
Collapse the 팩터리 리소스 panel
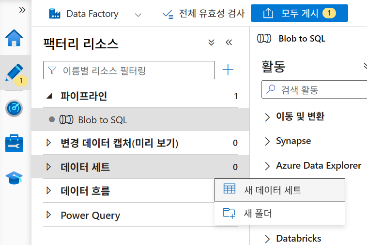(229, 42)
